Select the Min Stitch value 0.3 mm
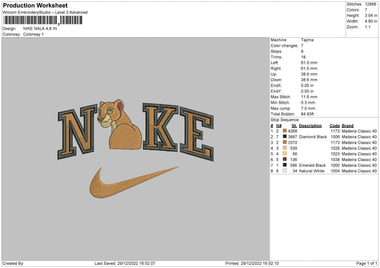380x268 pixels. (308, 102)
